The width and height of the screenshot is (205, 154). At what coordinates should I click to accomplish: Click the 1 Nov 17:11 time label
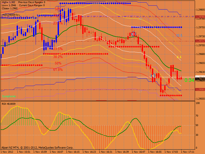click(188, 152)
